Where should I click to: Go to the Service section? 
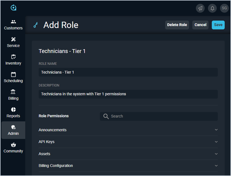pyautogui.click(x=13, y=42)
